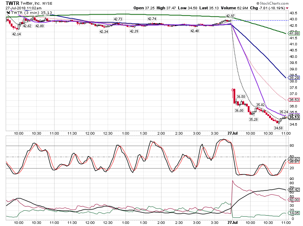Select the 'Chg -7.81 (-18.19%)' text

click(x=267, y=8)
